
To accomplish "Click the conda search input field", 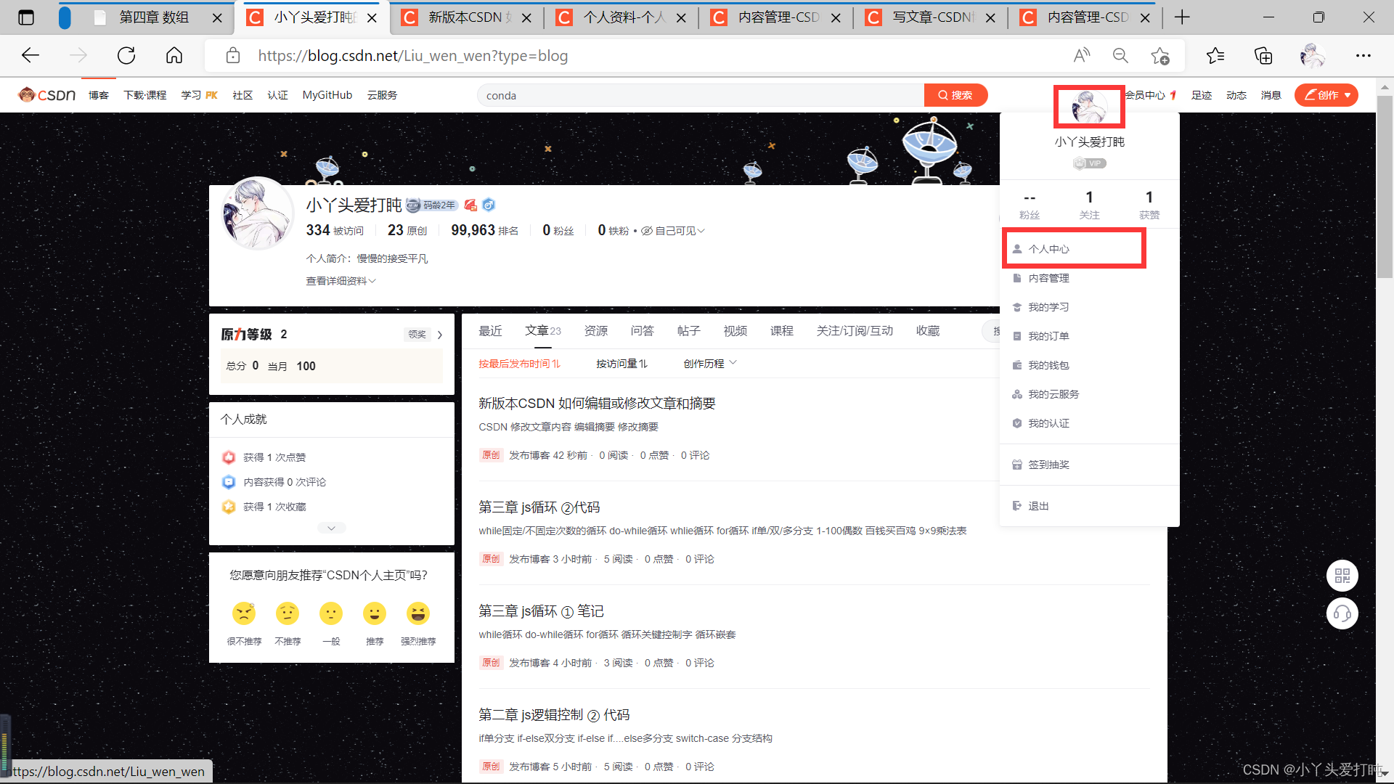I will click(697, 95).
